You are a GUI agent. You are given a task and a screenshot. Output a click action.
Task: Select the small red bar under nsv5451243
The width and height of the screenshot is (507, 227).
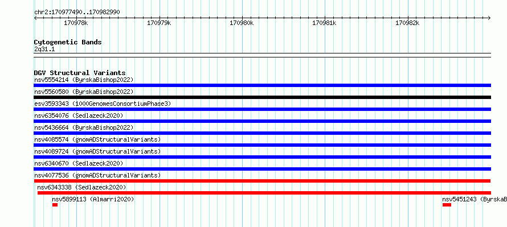(447, 205)
